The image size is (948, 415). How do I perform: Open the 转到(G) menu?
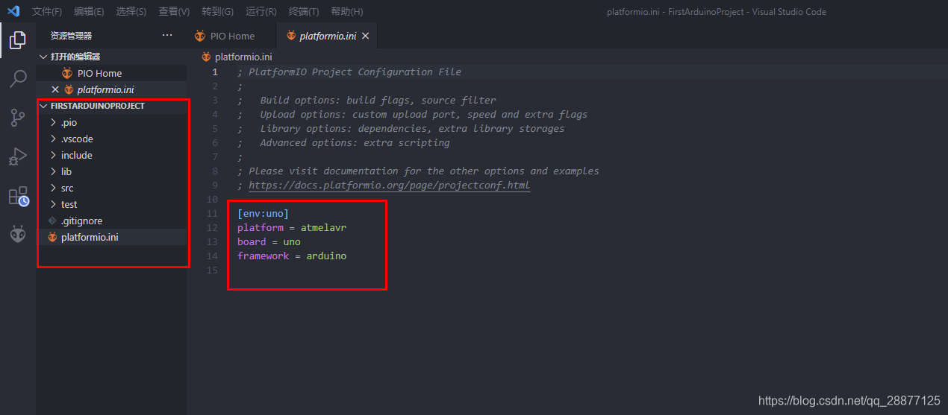coord(217,12)
